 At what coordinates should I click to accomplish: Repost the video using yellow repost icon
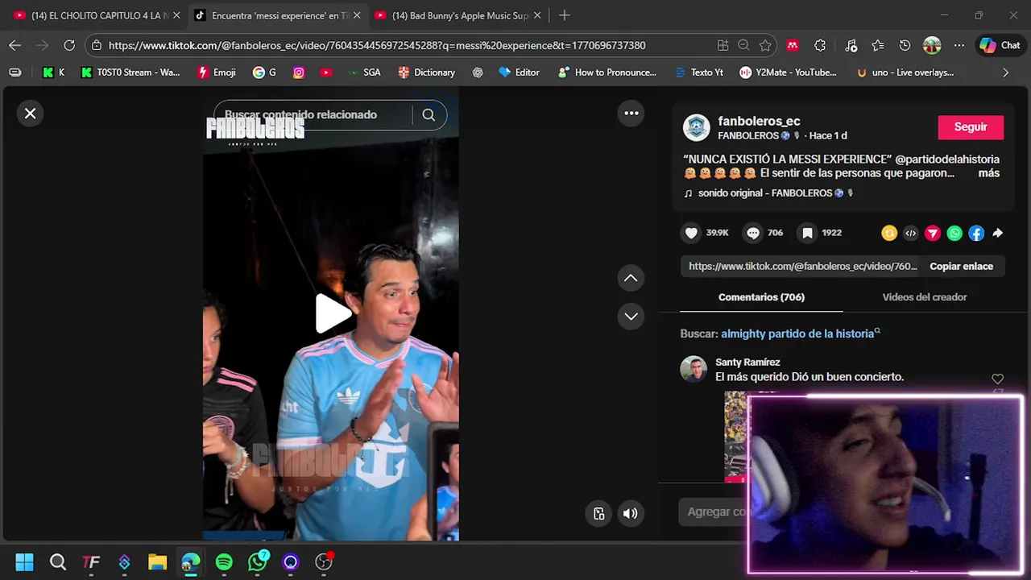[x=889, y=234]
